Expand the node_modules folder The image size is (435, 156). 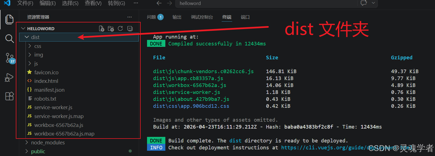tap(27, 142)
